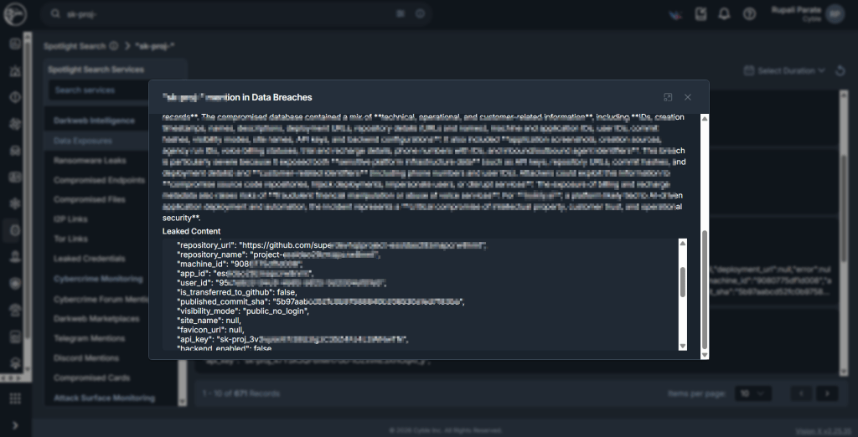Select Attack Surface Monitoring service
The width and height of the screenshot is (858, 437).
[104, 398]
